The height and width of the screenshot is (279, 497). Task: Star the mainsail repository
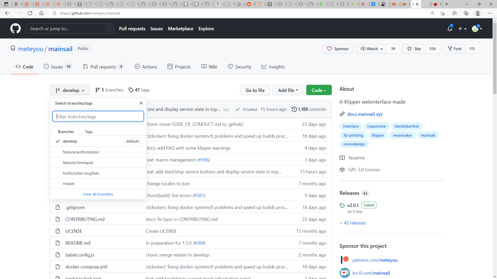414,49
